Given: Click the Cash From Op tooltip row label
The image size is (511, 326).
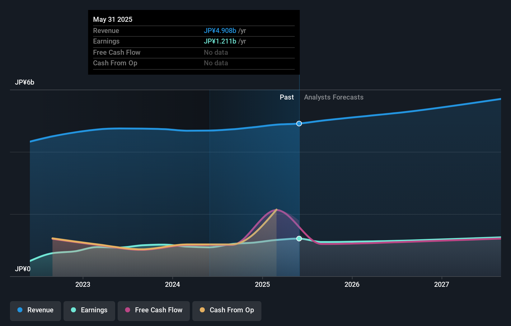Looking at the screenshot, I should tap(115, 63).
